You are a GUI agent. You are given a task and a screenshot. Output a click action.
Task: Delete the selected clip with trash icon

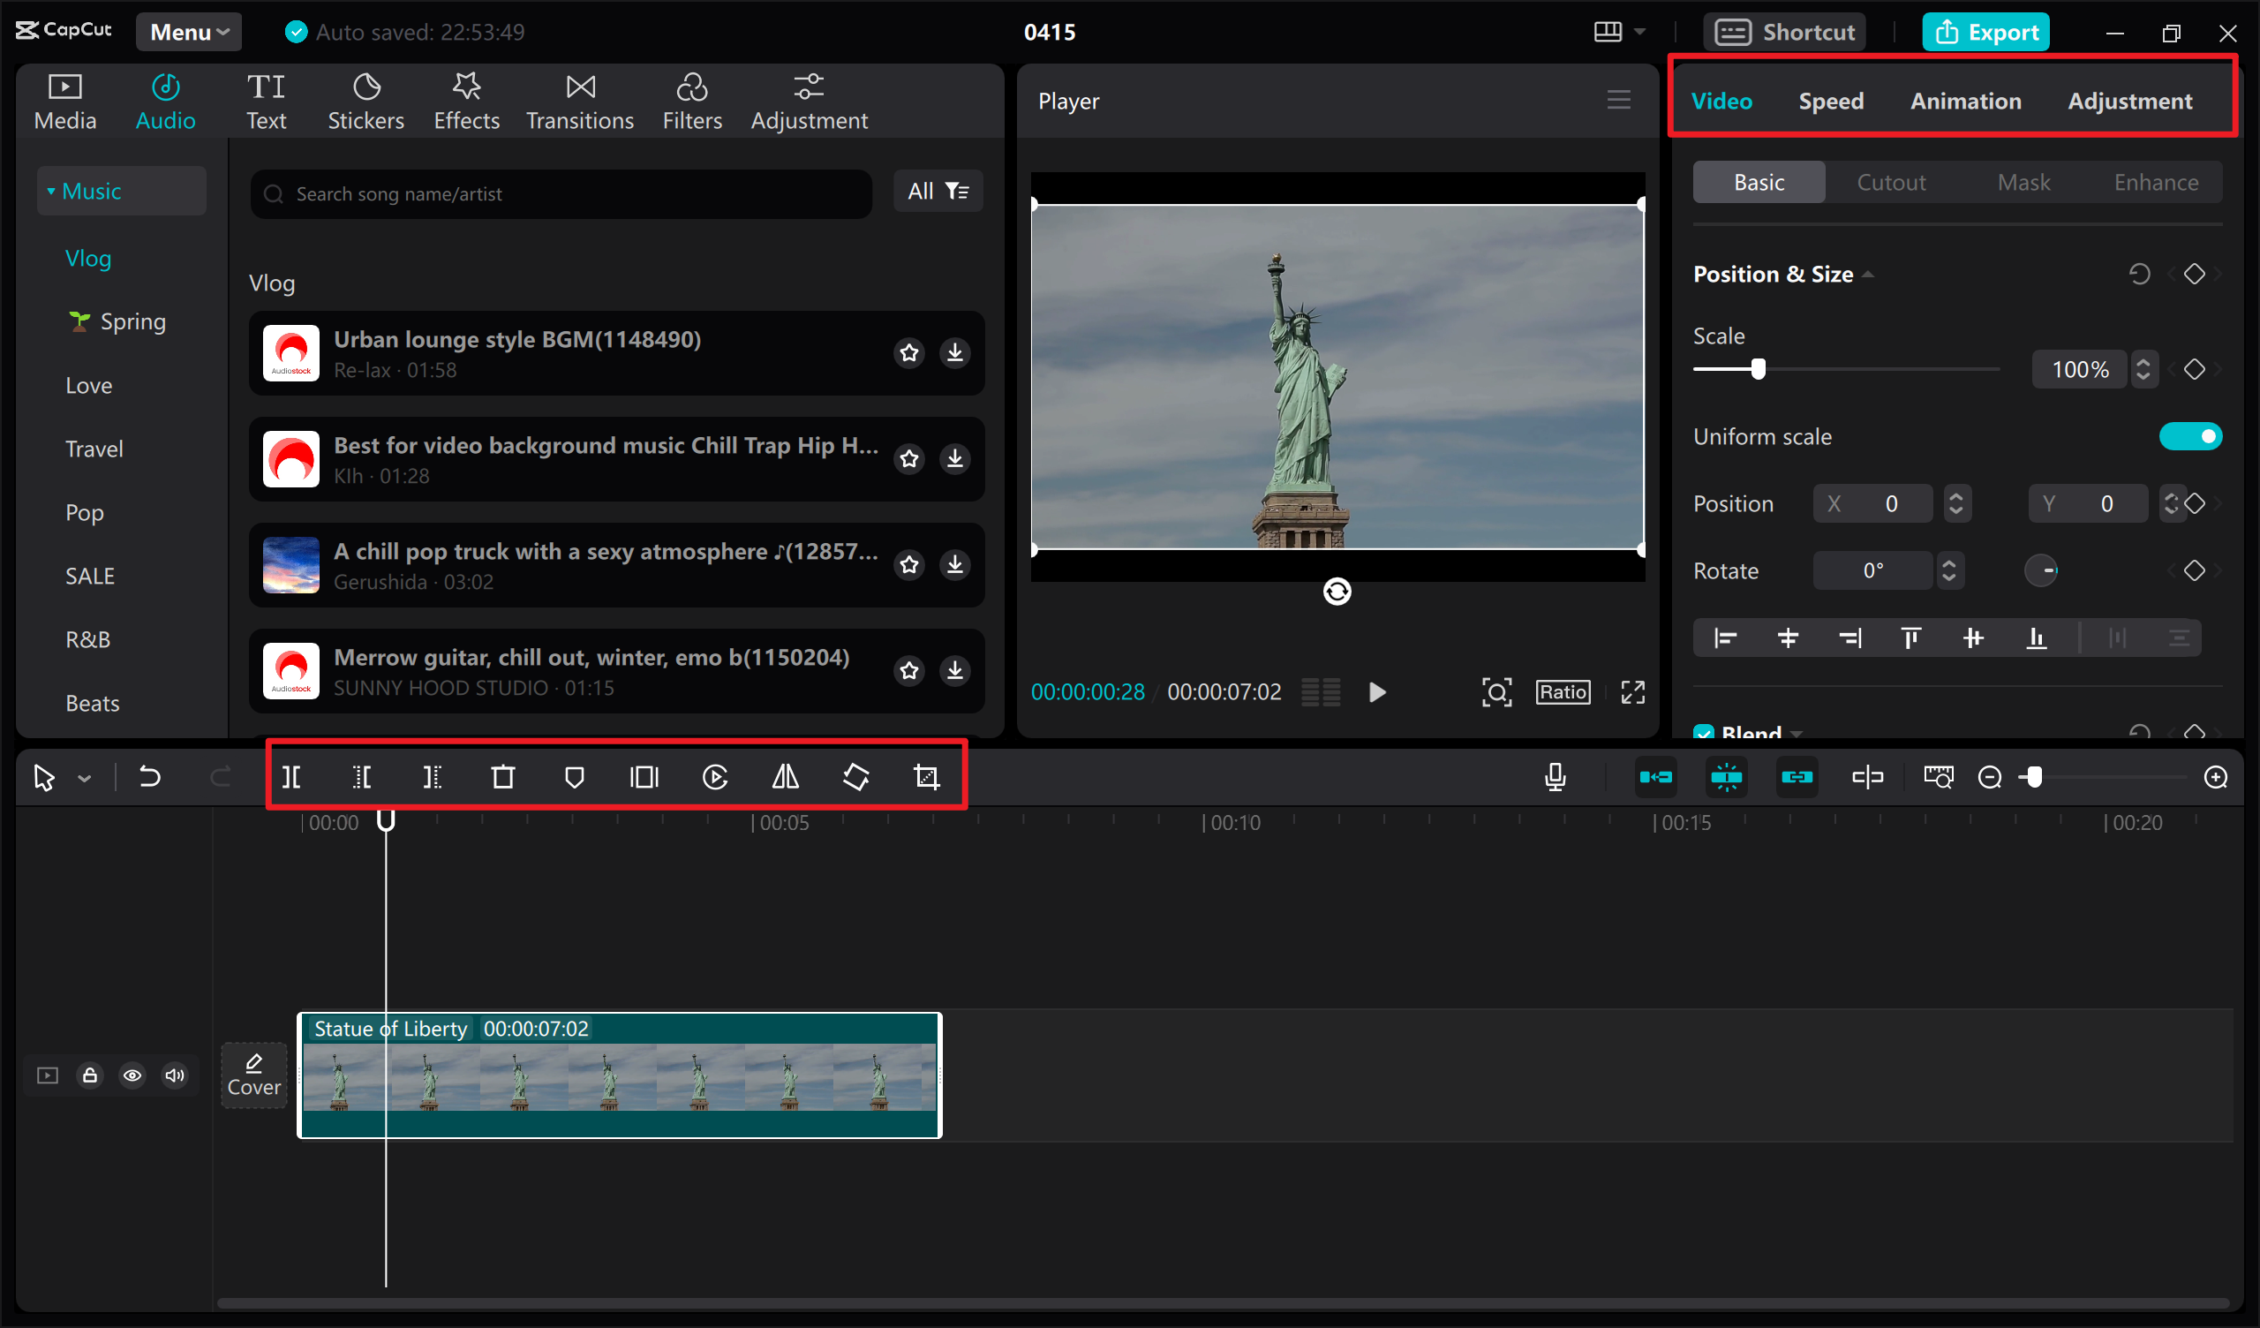point(503,777)
